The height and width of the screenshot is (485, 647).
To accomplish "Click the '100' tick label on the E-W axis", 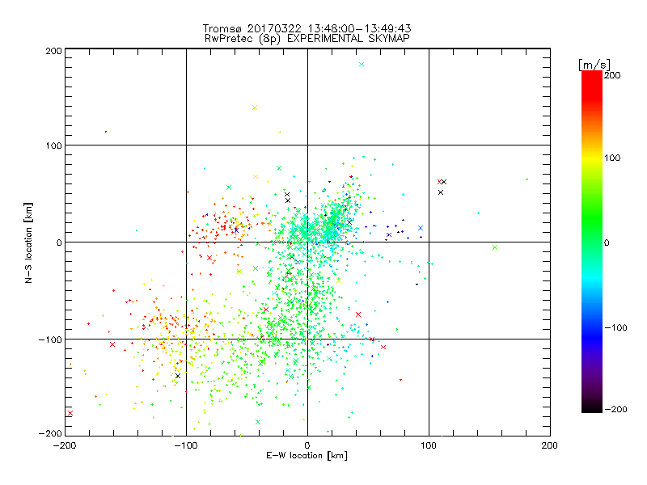I will [x=429, y=445].
